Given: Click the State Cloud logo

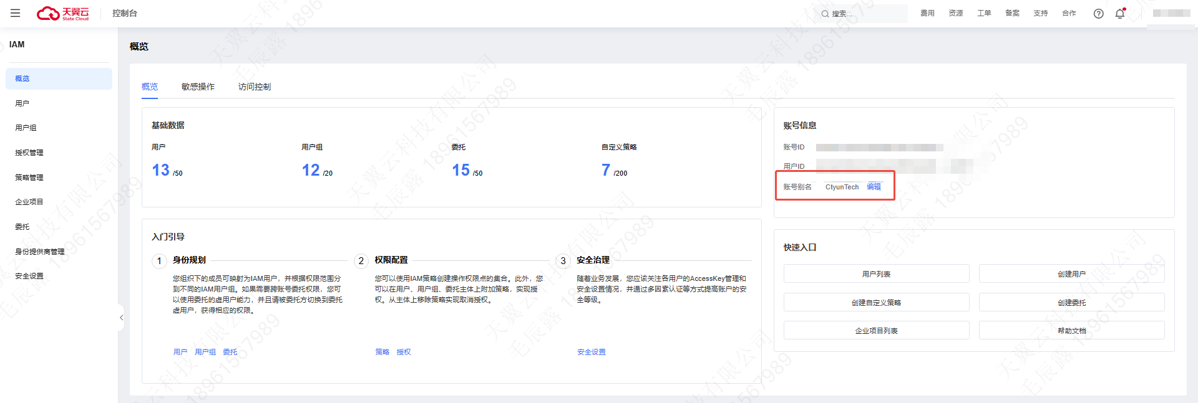Looking at the screenshot, I should click(63, 13).
